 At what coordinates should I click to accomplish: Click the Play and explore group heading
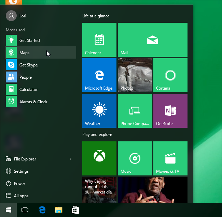tap(97, 135)
